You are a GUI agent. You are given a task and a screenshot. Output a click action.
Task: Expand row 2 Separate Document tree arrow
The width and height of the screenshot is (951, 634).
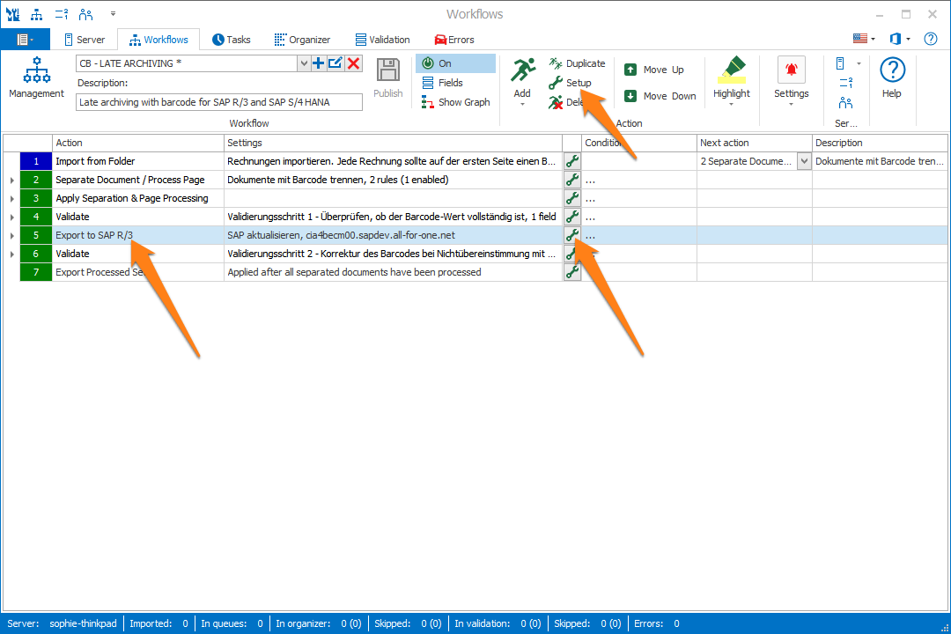[11, 181]
